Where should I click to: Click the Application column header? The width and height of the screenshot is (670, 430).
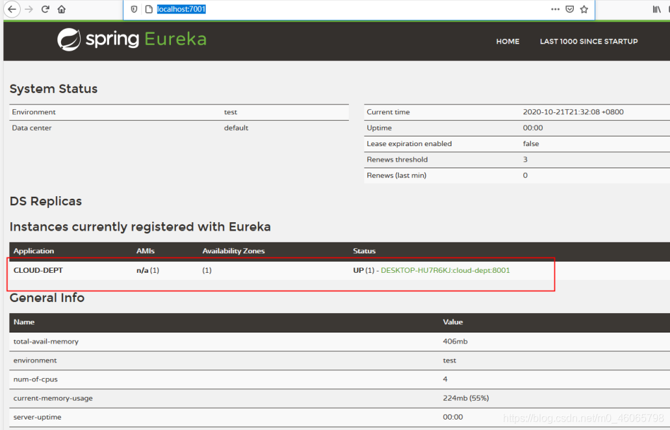[x=34, y=251]
